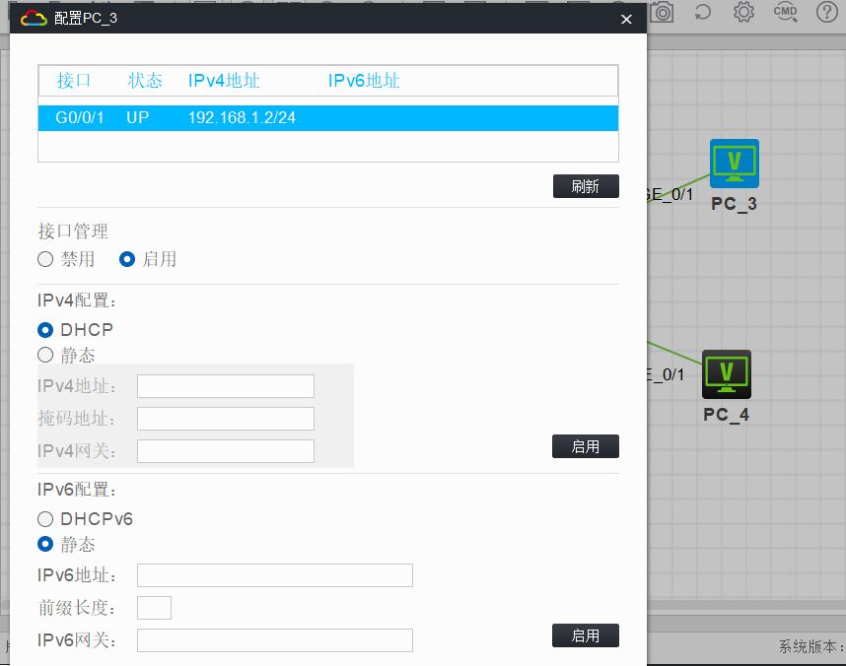Select the 启用 interface radio button
The width and height of the screenshot is (846, 666).
point(127,259)
